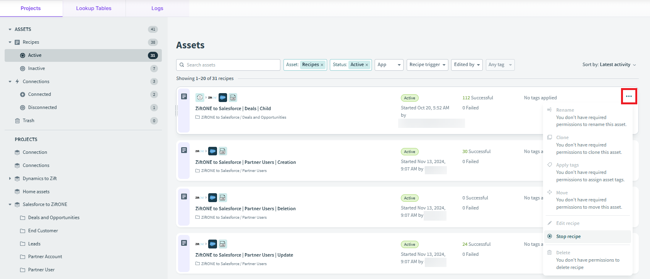Screen dimensions: 650x279
Task: Click the recipe document icon on Partner Users | Update card
Action: [184, 243]
